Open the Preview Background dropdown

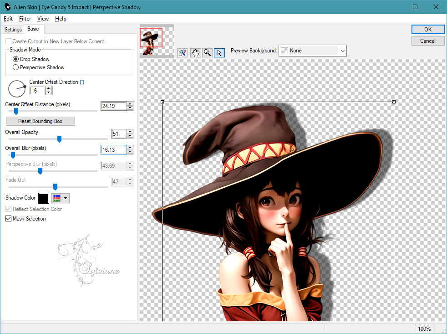click(x=312, y=51)
